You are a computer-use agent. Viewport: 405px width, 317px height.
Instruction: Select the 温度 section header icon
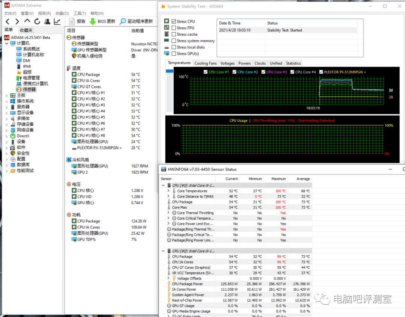pyautogui.click(x=69, y=68)
